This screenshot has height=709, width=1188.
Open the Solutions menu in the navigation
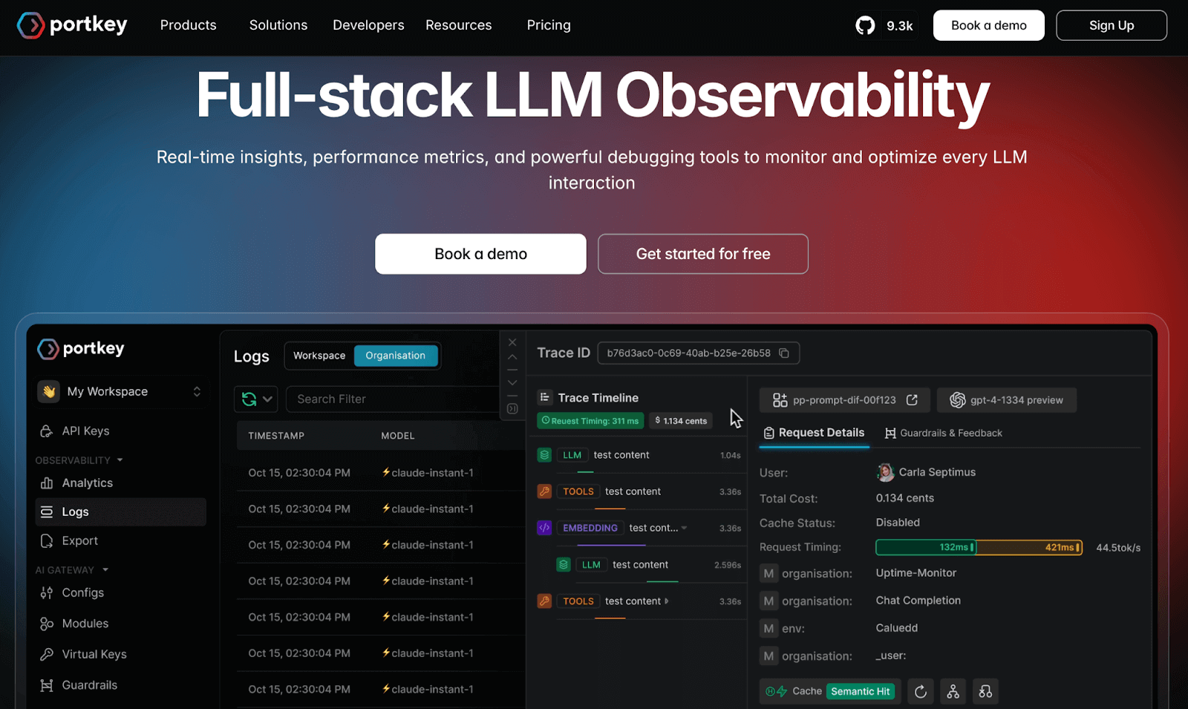278,25
